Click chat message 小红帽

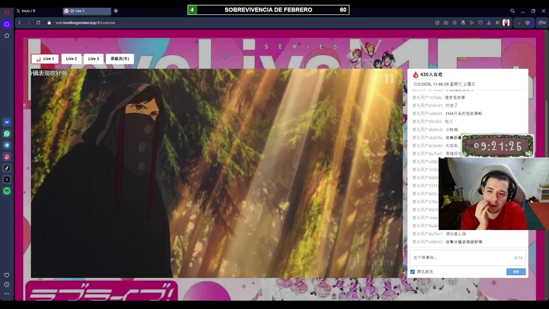coord(452,130)
